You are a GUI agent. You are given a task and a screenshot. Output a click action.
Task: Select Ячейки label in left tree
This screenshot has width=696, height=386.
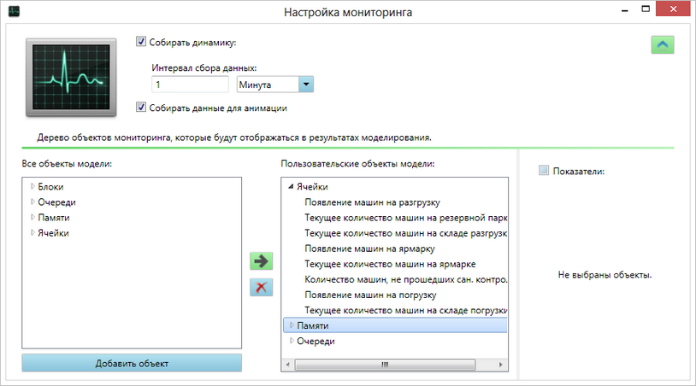[53, 233]
